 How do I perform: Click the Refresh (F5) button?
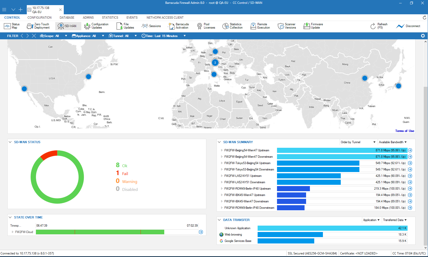click(x=379, y=26)
